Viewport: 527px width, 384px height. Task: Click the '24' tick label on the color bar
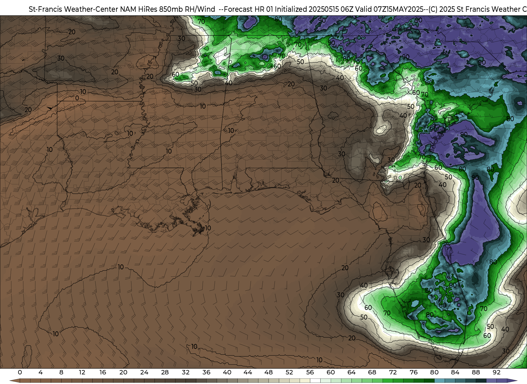coord(144,372)
